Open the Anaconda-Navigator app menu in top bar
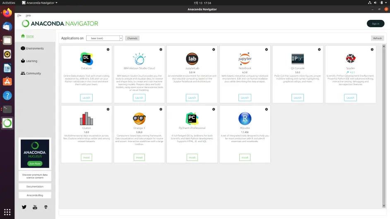Image resolution: width=390 pixels, height=219 pixels. point(40,3)
